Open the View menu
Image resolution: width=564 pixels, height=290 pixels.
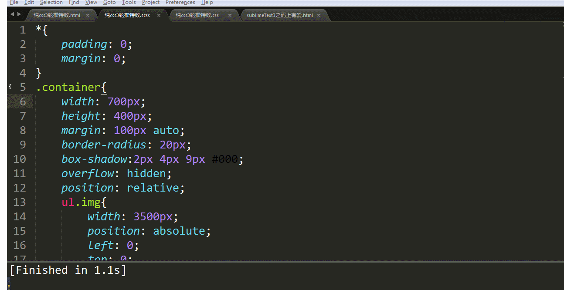pyautogui.click(x=92, y=2)
